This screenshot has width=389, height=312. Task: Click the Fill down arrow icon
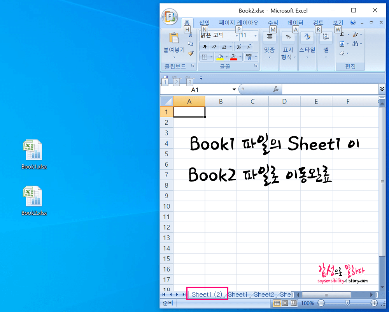342,44
